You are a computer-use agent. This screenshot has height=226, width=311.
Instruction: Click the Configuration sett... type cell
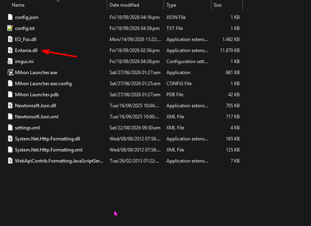(187, 62)
